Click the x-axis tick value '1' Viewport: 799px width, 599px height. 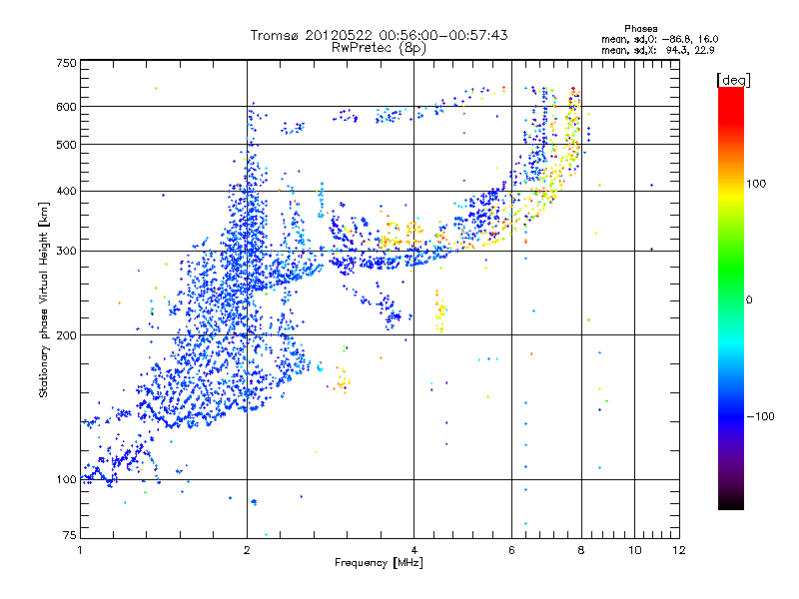80,550
